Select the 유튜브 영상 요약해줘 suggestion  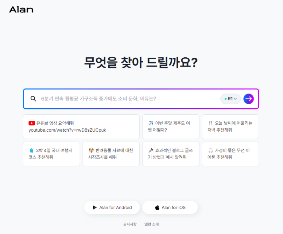click(81, 126)
